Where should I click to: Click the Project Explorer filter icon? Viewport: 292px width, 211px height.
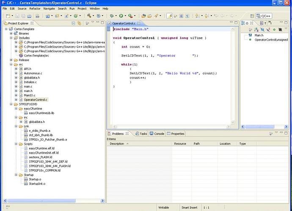click(x=87, y=23)
